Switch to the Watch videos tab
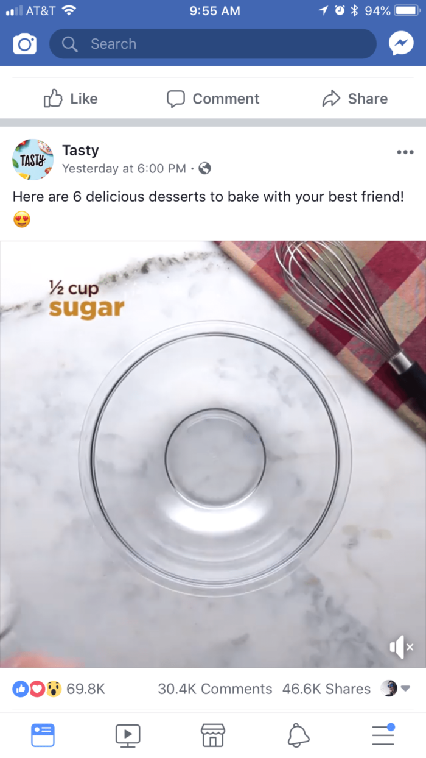This screenshot has height=758, width=426. (128, 735)
